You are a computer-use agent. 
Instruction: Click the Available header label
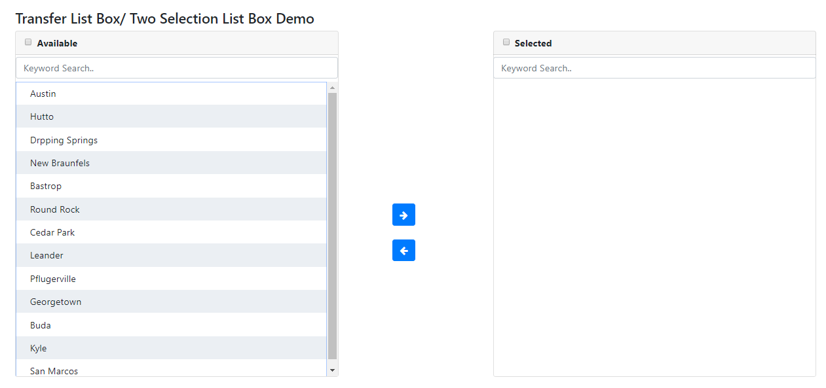pyautogui.click(x=57, y=43)
